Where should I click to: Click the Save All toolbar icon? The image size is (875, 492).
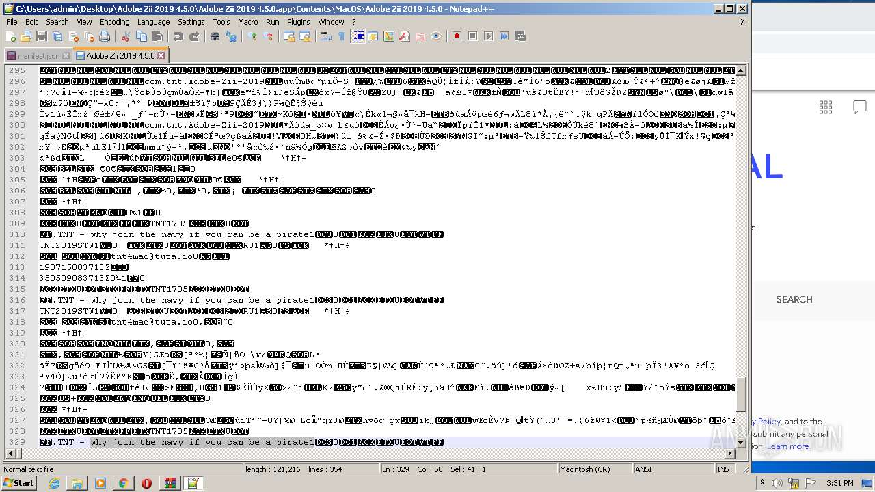pos(57,36)
